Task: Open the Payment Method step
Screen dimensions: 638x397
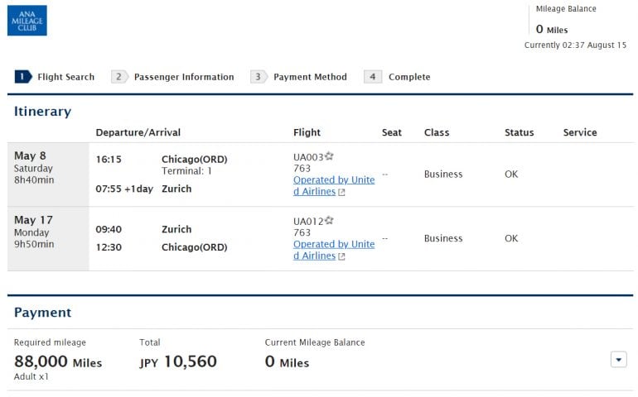Action: tap(300, 77)
